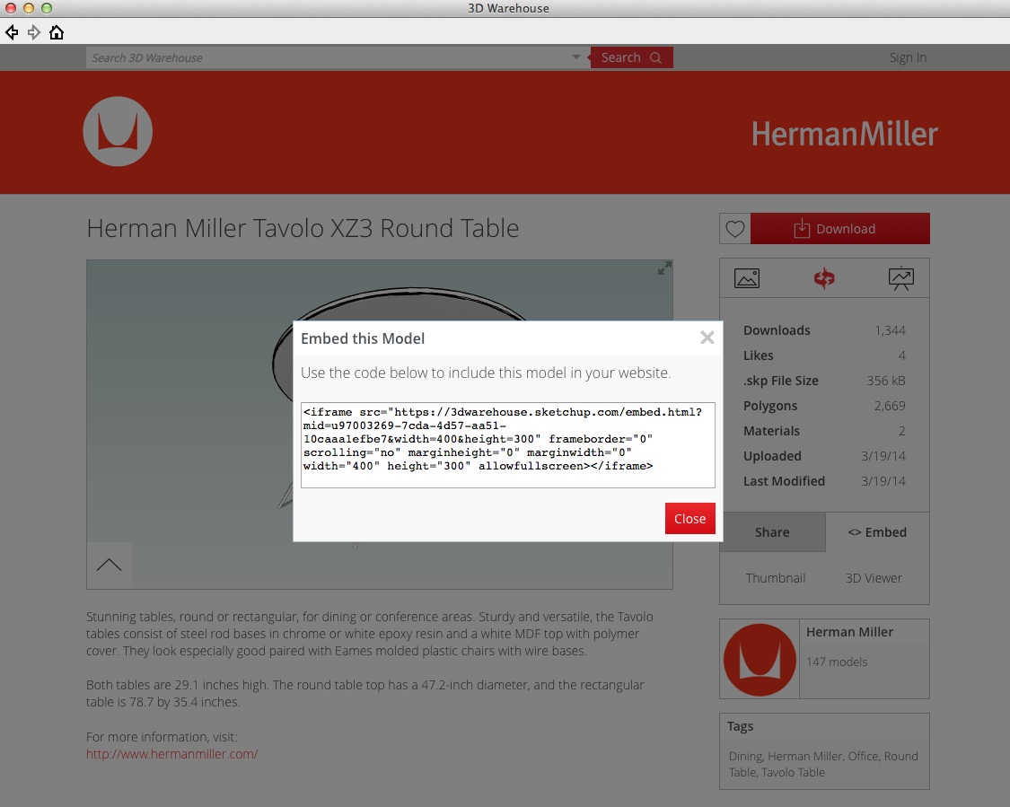1010x807 pixels.
Task: Go back using the back arrow
Action: tap(12, 32)
